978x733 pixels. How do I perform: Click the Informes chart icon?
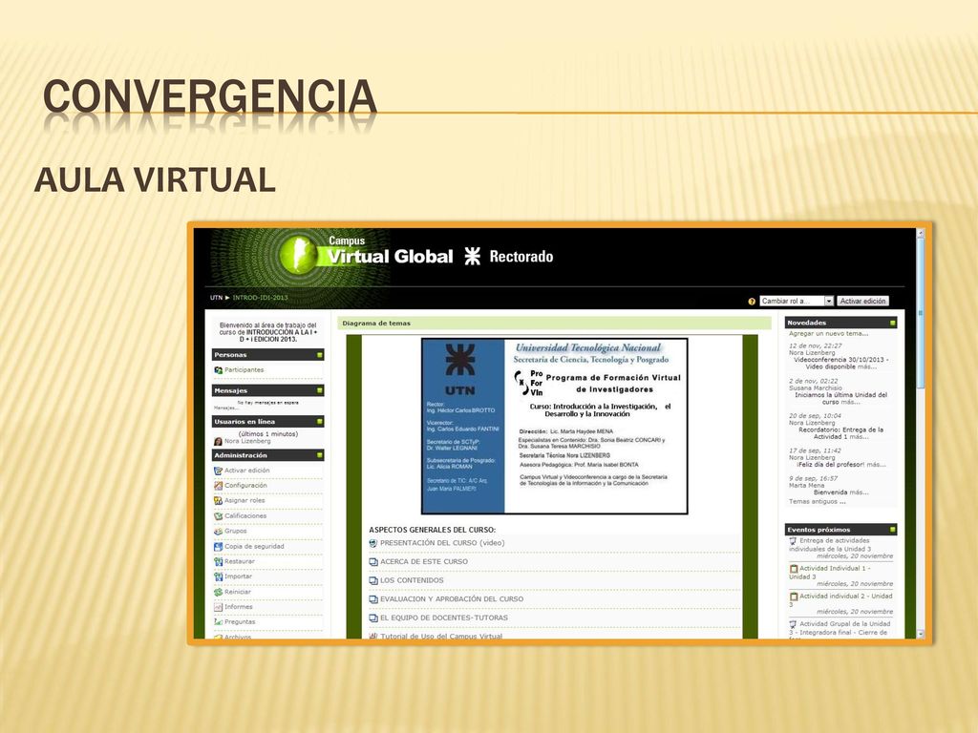218,607
